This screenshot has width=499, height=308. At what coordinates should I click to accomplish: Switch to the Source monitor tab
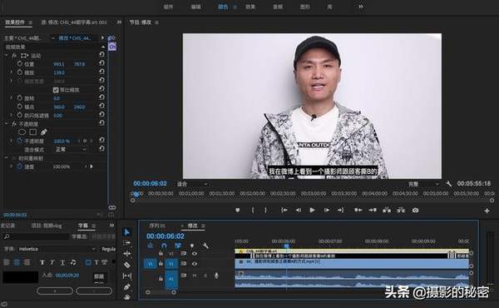point(74,22)
